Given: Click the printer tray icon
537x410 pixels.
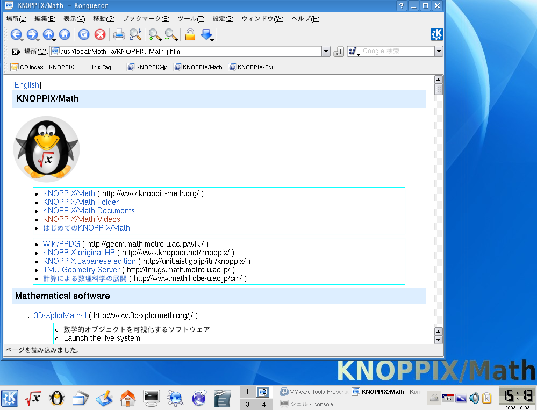Looking at the screenshot, I should pyautogui.click(x=434, y=398).
